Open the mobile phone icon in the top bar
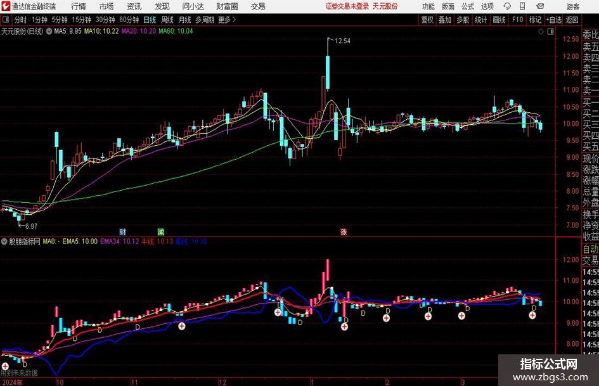The height and width of the screenshot is (386, 599). (522, 6)
